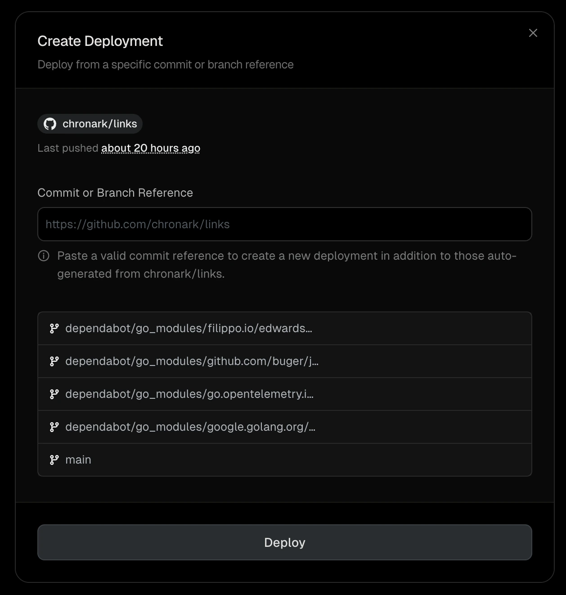Click the placeholder URL in the reference input
Screen dimensions: 566x595
[137, 224]
